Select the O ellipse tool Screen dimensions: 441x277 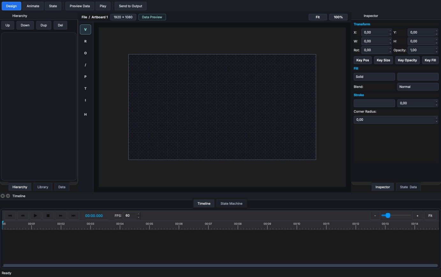pyautogui.click(x=85, y=53)
